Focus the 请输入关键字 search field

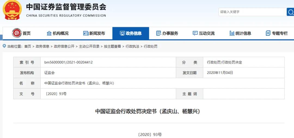[x=253, y=12]
